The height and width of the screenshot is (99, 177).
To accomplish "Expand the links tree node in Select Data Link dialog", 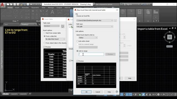I will click(69, 27).
